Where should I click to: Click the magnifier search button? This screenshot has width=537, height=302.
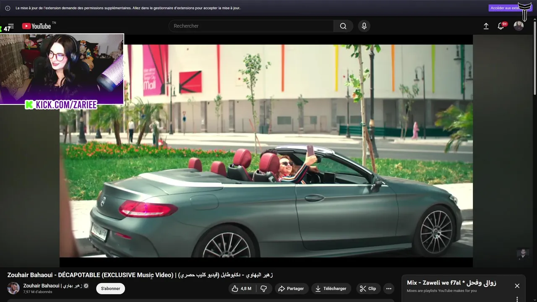pos(343,26)
